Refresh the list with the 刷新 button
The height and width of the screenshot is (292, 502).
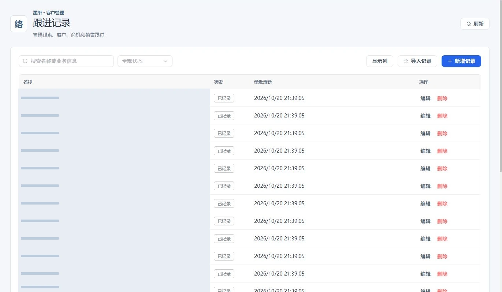click(475, 24)
